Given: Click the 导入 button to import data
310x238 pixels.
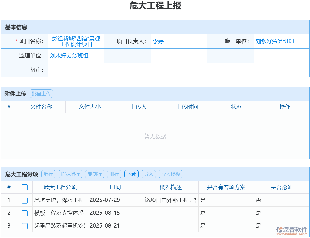Looking at the screenshot, I should tap(148, 174).
